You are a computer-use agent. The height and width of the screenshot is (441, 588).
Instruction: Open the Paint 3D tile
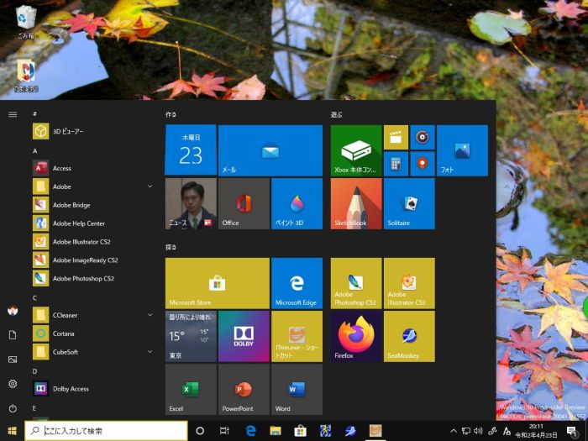point(297,203)
